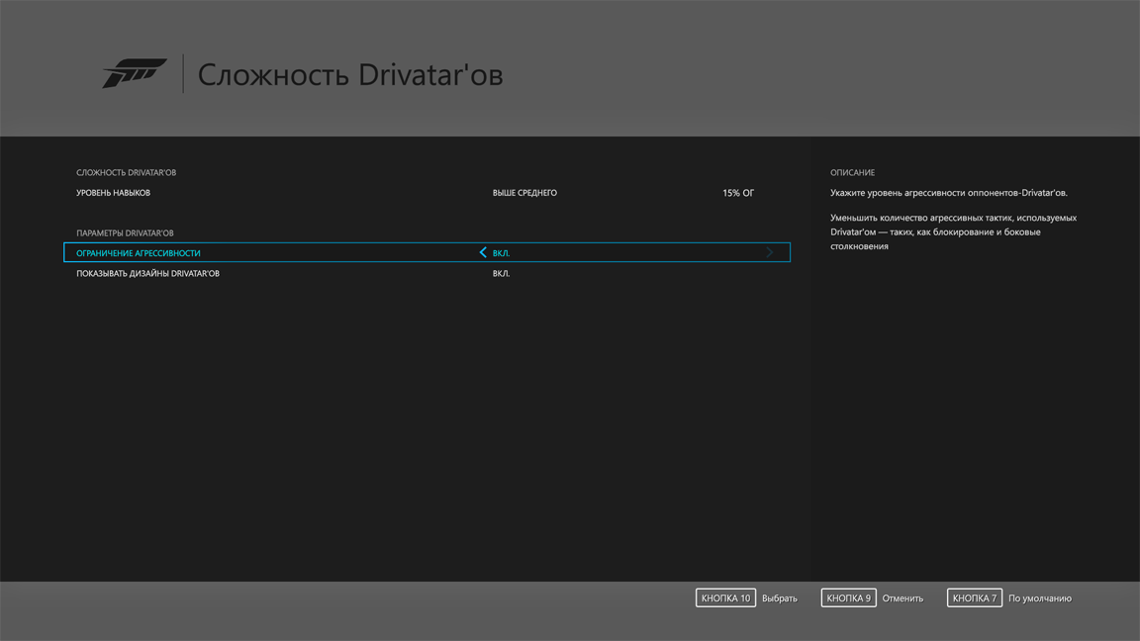Viewport: 1140px width, 641px height.
Task: Click the Сложность Drivatar'ов page title
Action: pyautogui.click(x=350, y=74)
